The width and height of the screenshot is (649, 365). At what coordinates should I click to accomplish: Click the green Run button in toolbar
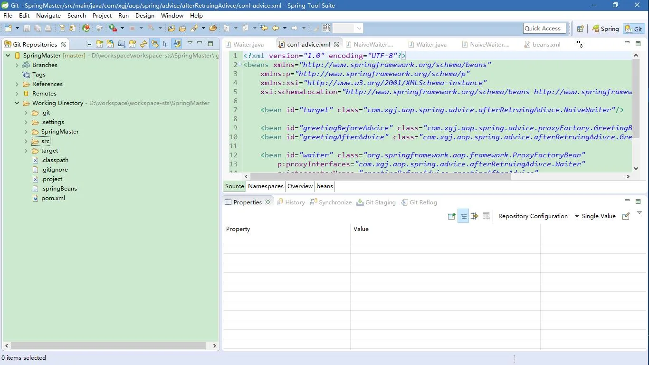[x=113, y=28]
